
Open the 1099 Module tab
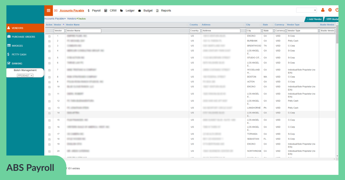click(x=331, y=19)
